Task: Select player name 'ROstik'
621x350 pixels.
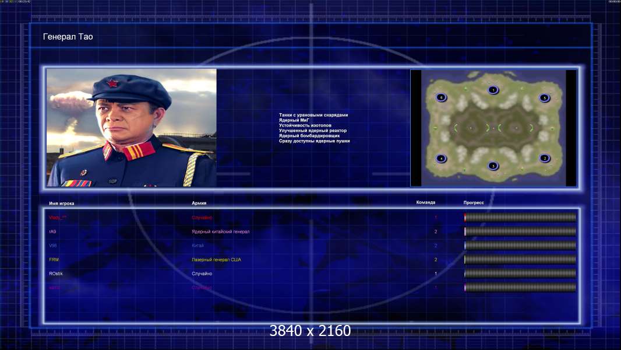Action: (56, 274)
